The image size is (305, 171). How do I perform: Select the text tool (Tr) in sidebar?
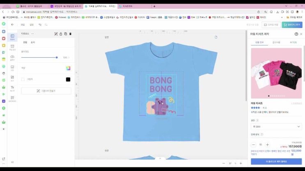12,88
